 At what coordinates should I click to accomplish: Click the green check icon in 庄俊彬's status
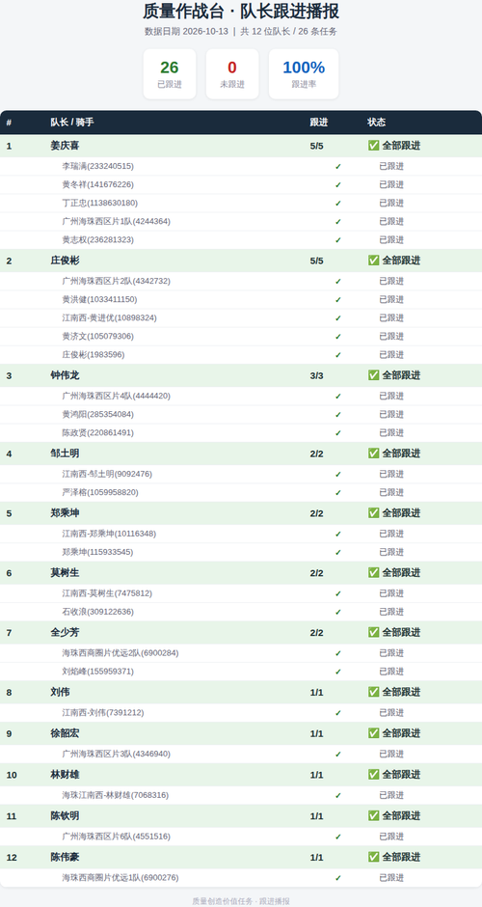click(x=373, y=261)
